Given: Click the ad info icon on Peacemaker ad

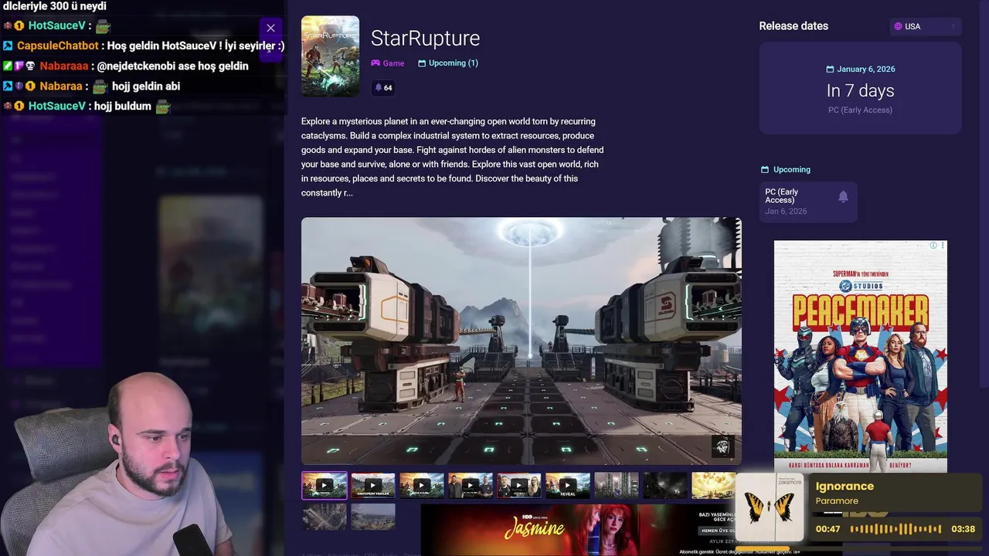Looking at the screenshot, I should [933, 246].
